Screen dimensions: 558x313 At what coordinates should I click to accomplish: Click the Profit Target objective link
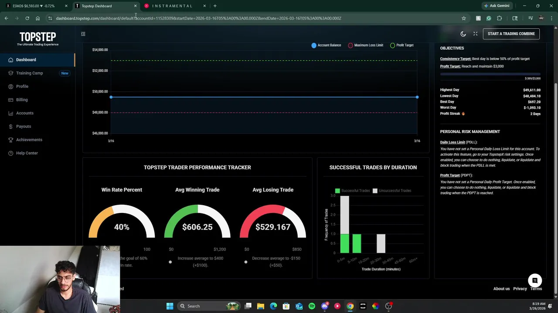(x=450, y=67)
